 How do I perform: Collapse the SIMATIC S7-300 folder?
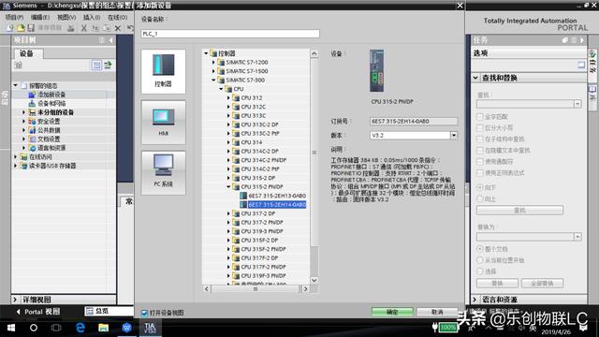(213, 80)
